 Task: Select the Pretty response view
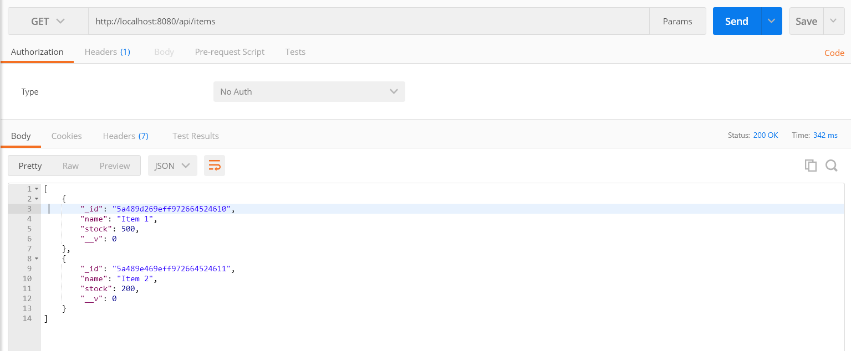(30, 166)
